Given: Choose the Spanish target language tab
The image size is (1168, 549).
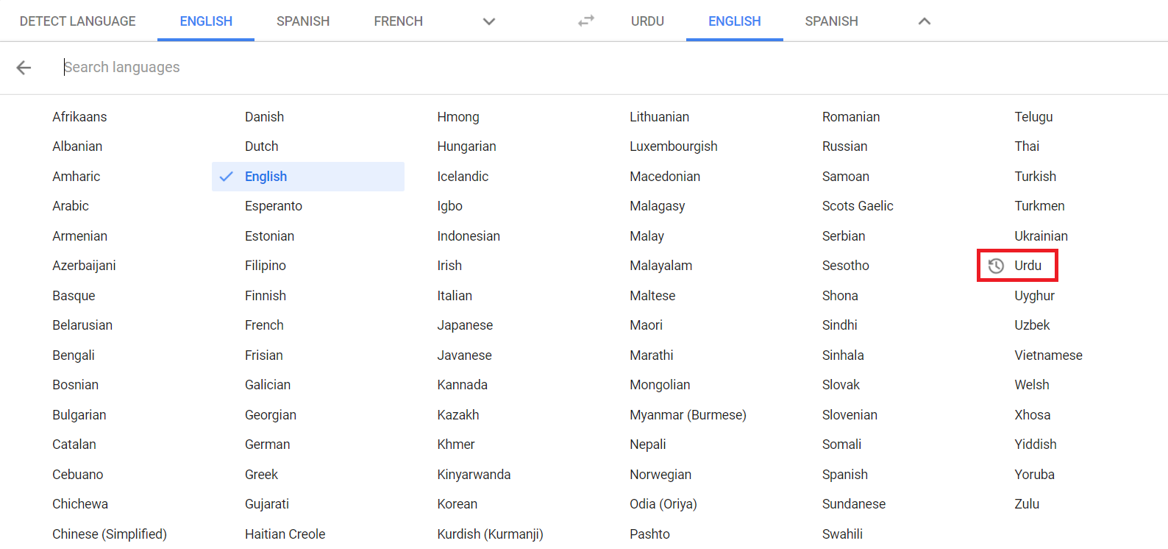Looking at the screenshot, I should coord(831,21).
